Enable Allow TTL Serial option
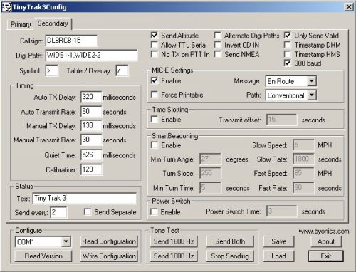 [155, 45]
